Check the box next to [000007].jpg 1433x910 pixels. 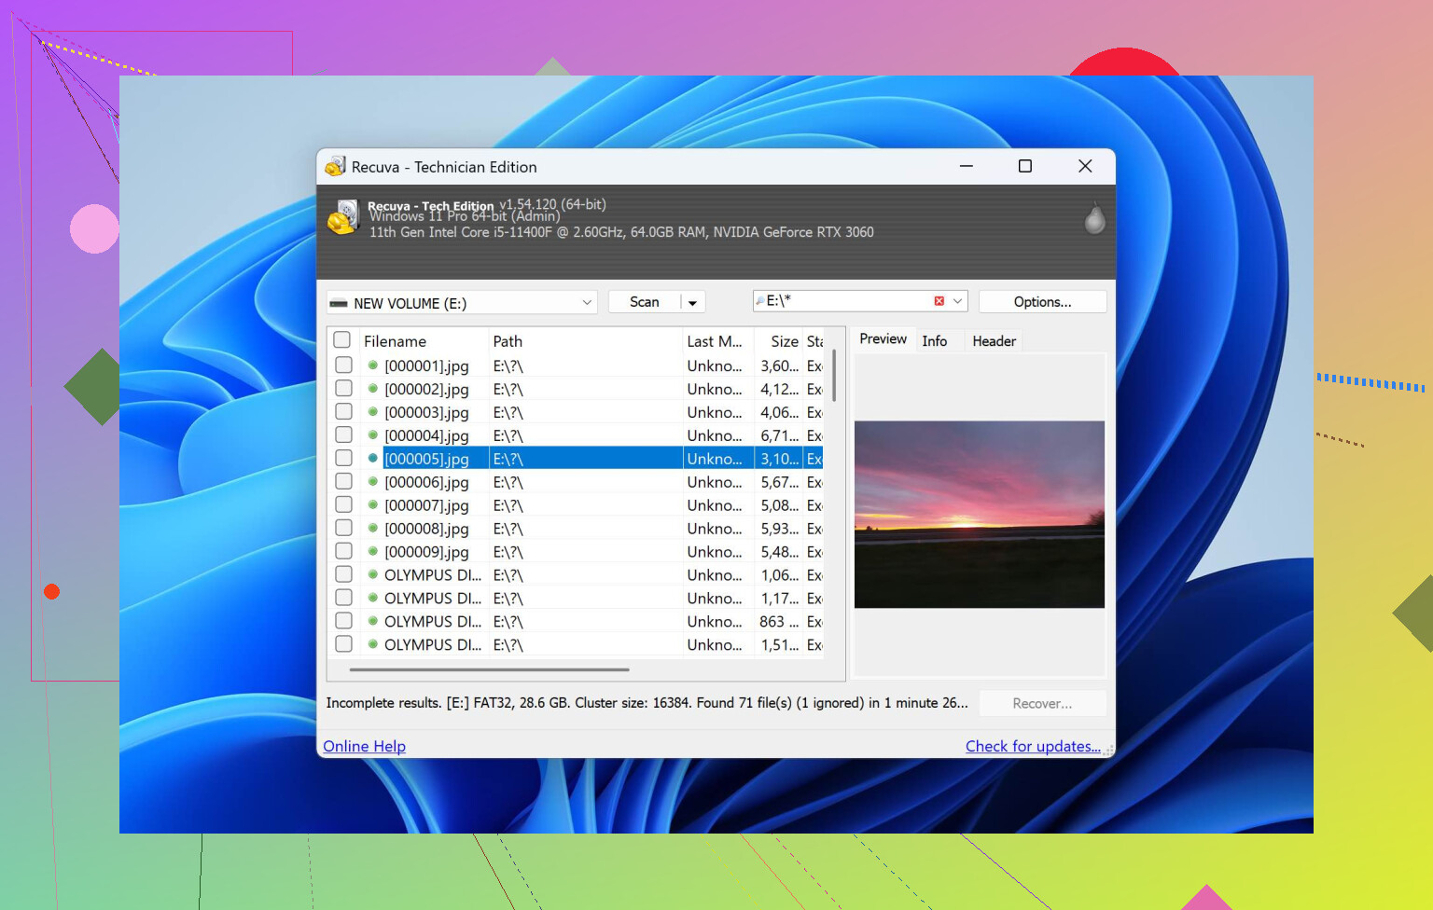coord(343,505)
